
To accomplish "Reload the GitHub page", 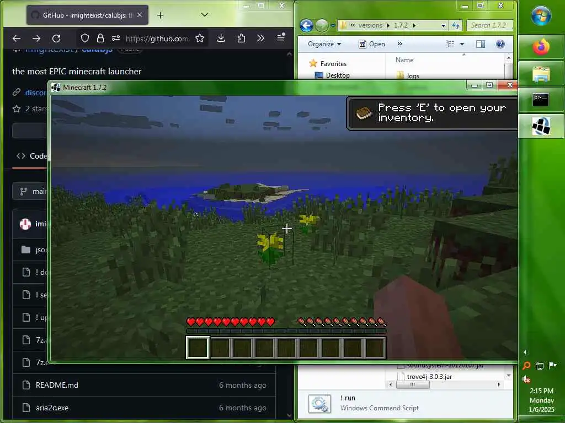I will tap(56, 39).
